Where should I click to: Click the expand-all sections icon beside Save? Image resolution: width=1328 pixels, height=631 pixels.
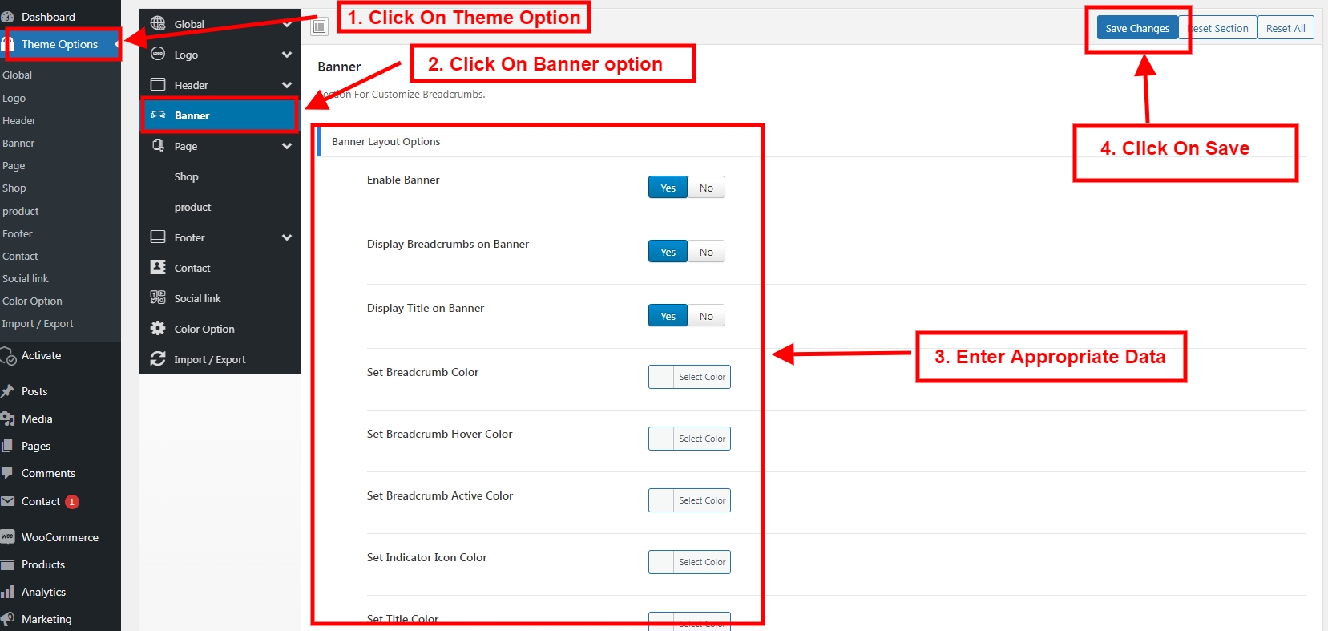point(320,26)
